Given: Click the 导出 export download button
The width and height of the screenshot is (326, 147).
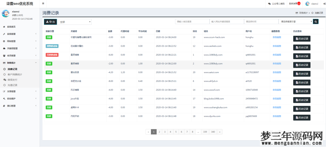Looking at the screenshot, I should 50,22.
